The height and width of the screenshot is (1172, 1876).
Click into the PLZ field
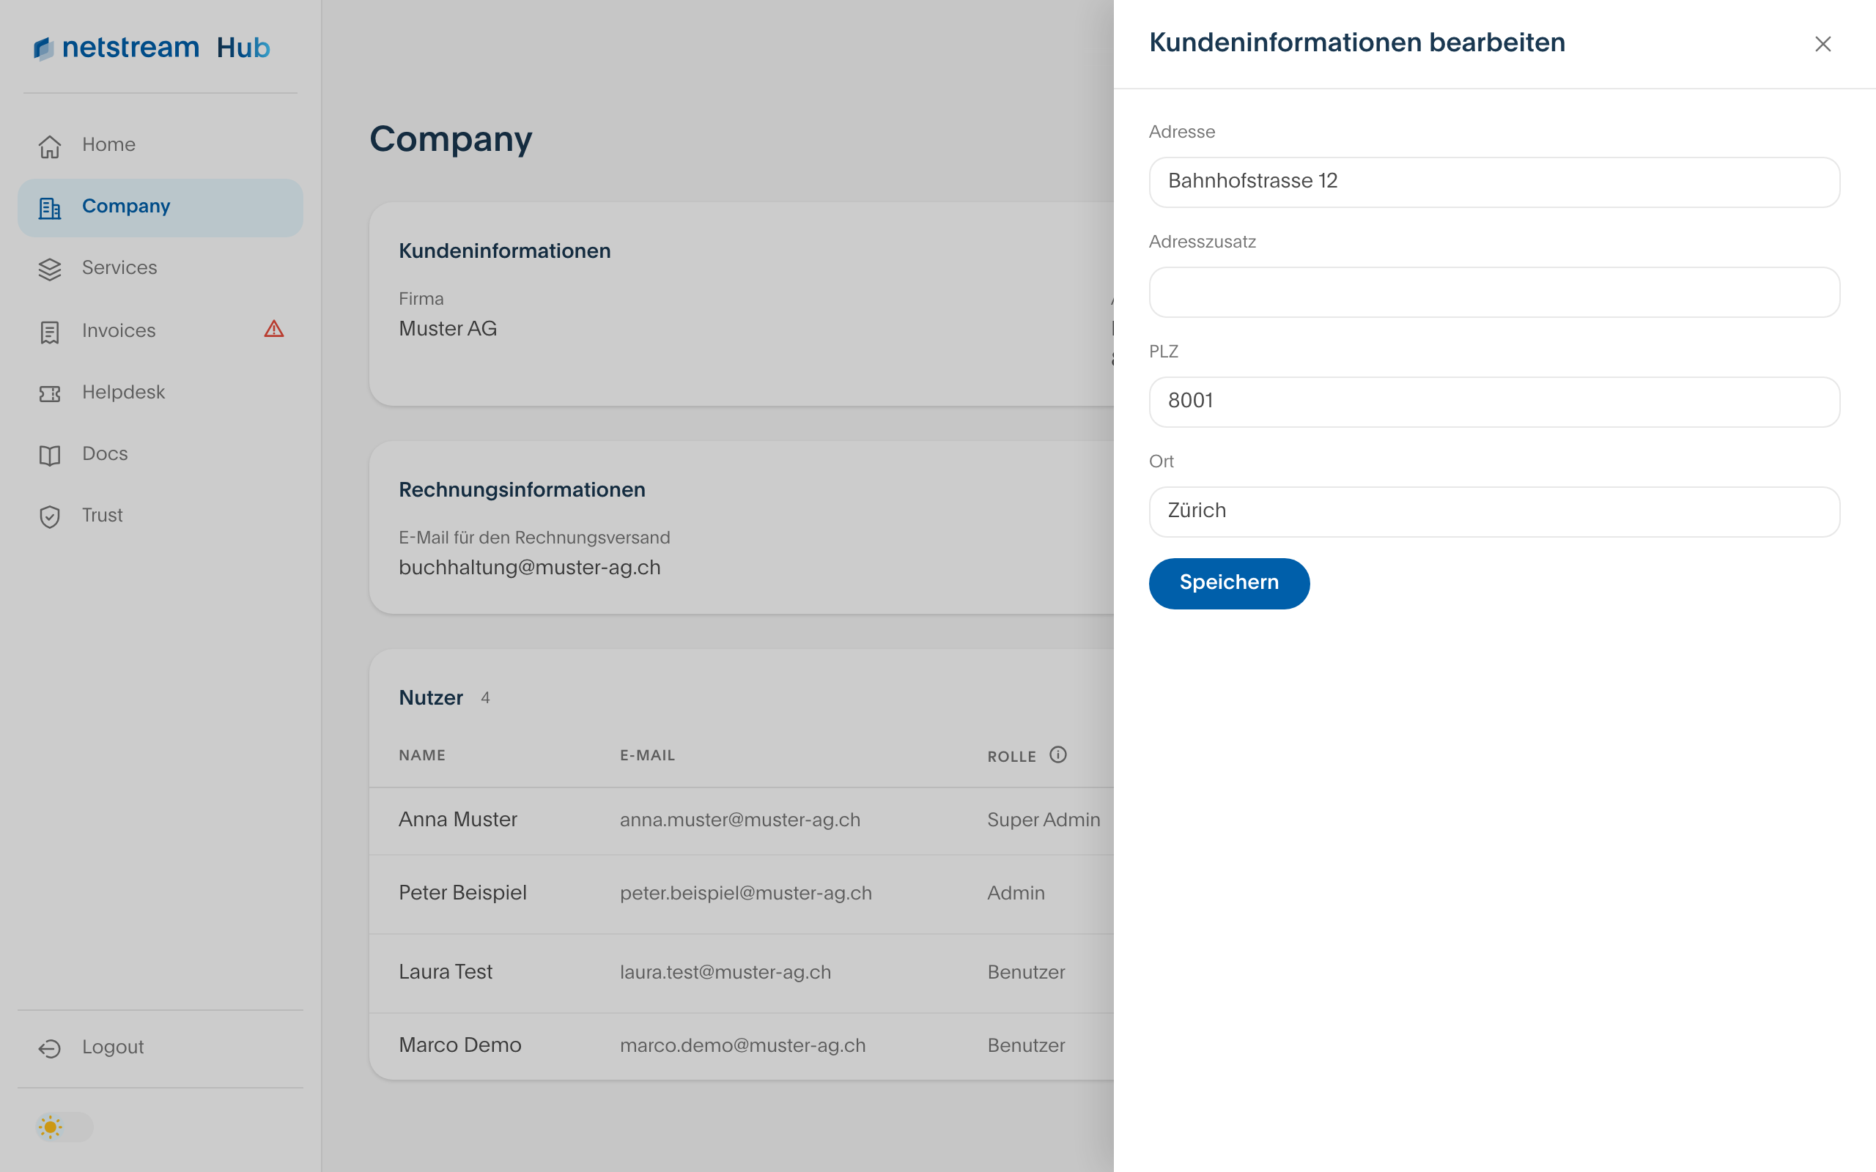(1493, 401)
